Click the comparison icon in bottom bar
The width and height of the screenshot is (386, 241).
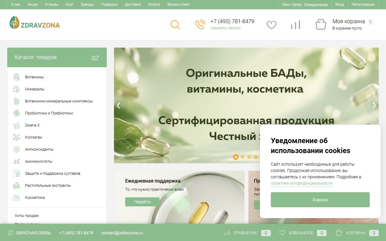(x=227, y=233)
